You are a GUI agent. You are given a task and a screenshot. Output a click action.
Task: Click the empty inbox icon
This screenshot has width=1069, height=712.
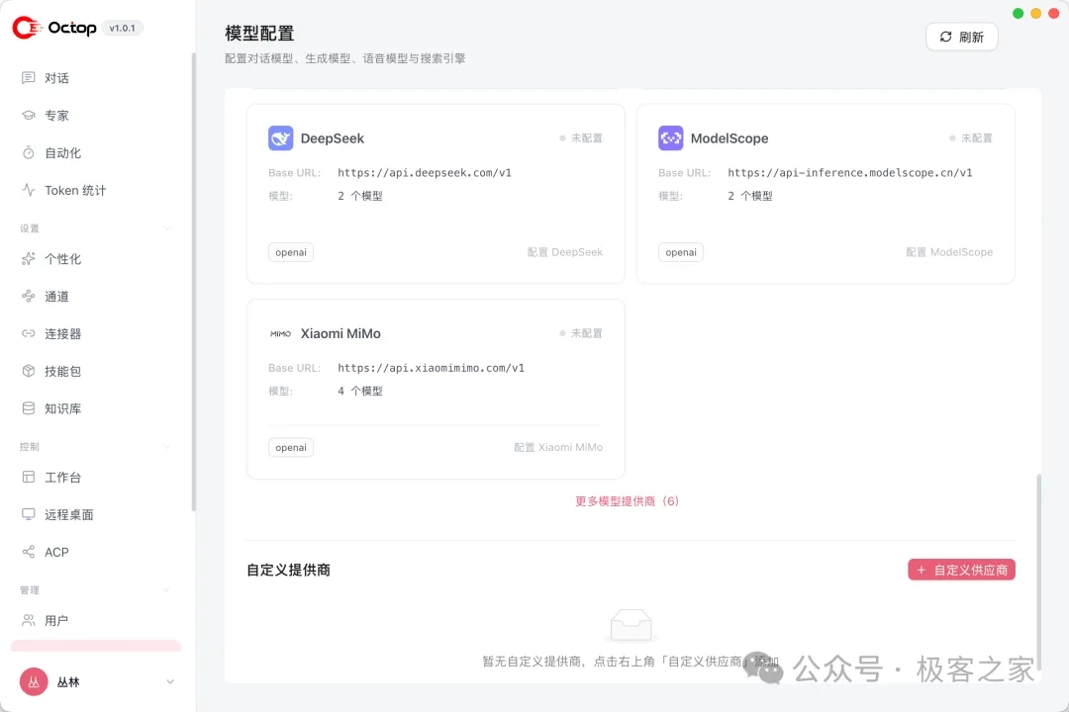click(631, 625)
